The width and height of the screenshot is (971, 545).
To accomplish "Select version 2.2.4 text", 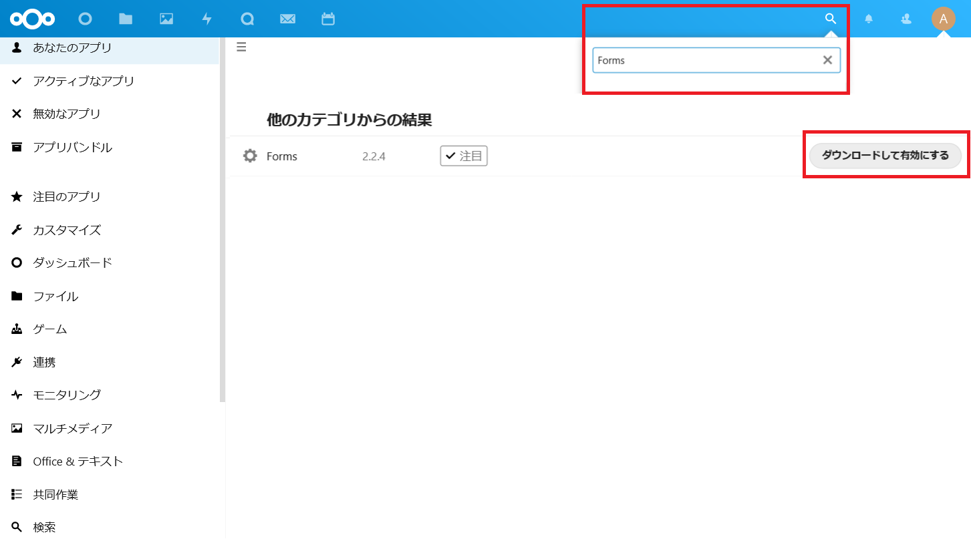I will [x=374, y=156].
